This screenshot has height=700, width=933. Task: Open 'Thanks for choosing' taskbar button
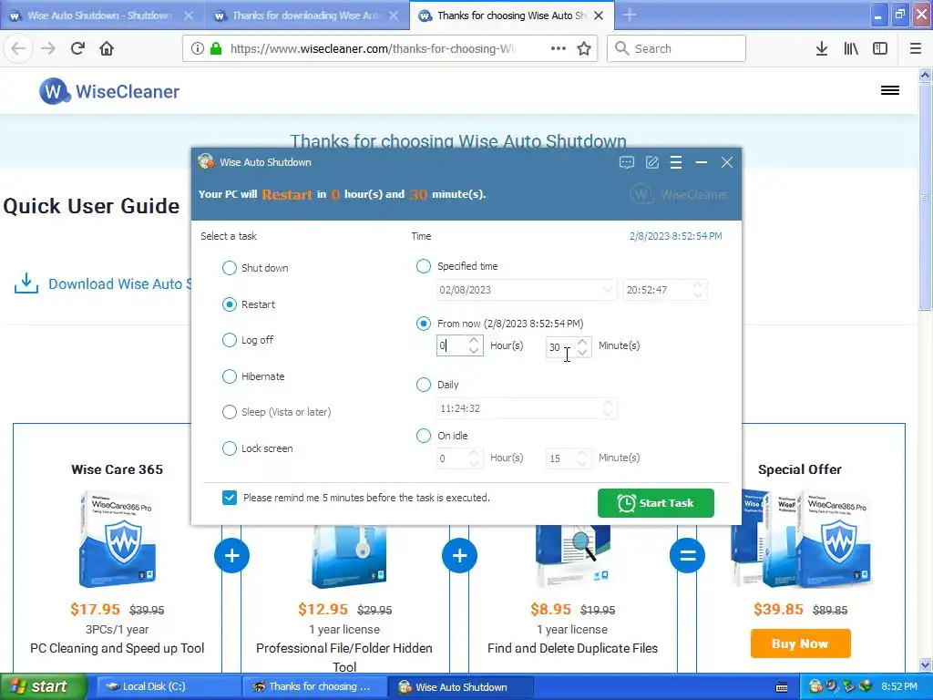tap(313, 687)
